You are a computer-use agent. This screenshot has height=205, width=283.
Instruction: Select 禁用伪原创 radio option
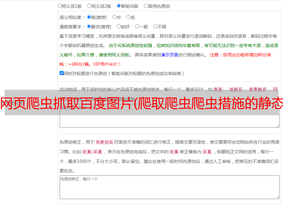(x=146, y=6)
